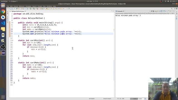178x100 pixels.
Task: Click the Save icon in the toolbar
Action: click(11, 9)
